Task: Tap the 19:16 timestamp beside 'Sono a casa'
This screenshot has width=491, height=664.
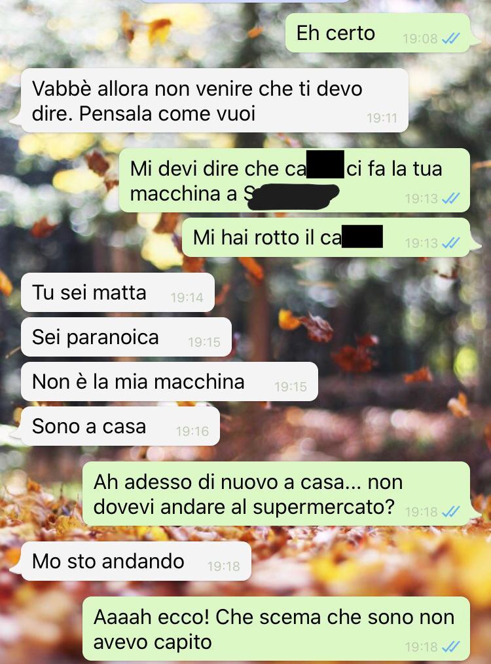Action: click(192, 431)
